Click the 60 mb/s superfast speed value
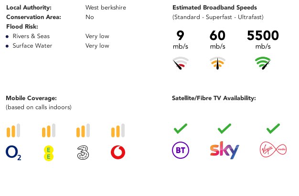The height and width of the screenshot is (196, 299). click(218, 40)
